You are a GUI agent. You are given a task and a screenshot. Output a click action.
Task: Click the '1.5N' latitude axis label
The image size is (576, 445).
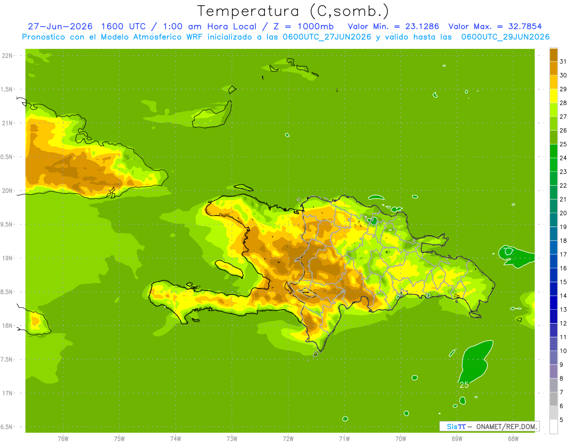click(7, 89)
